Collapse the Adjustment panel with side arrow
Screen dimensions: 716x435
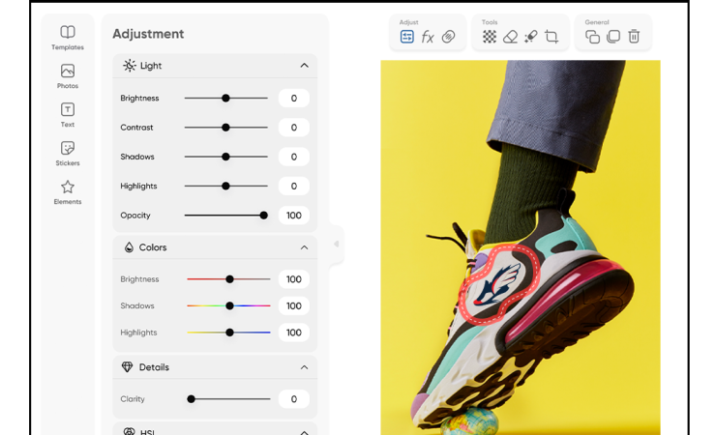click(x=337, y=244)
